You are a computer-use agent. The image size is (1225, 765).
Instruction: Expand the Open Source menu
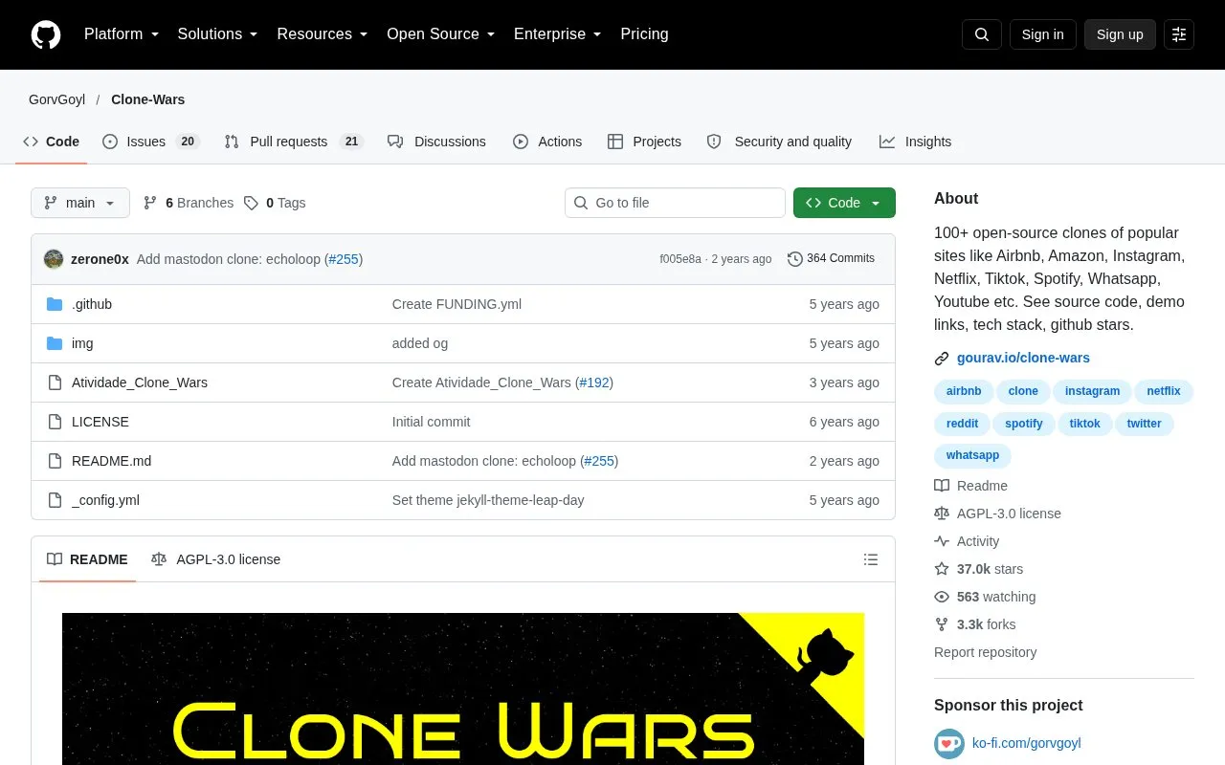tap(441, 34)
